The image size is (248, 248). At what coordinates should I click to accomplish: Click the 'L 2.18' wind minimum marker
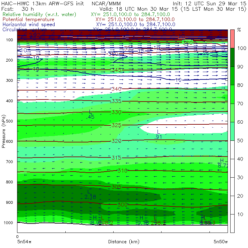90,194
